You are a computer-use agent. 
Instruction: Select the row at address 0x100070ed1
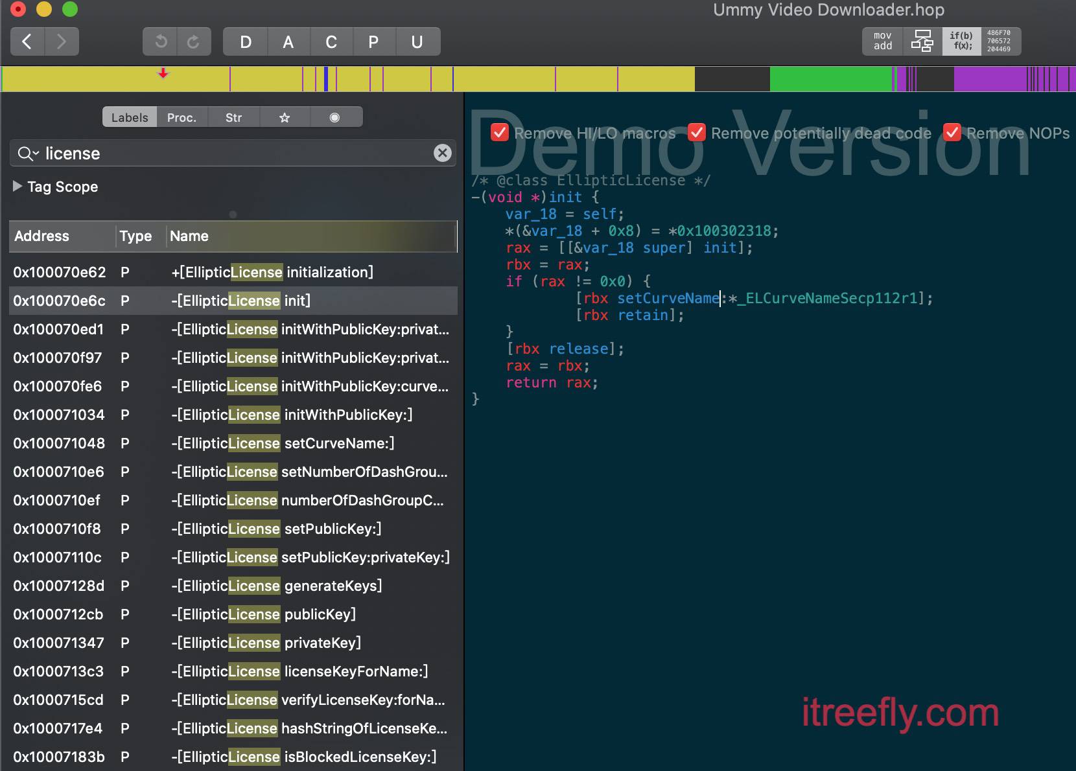(233, 329)
